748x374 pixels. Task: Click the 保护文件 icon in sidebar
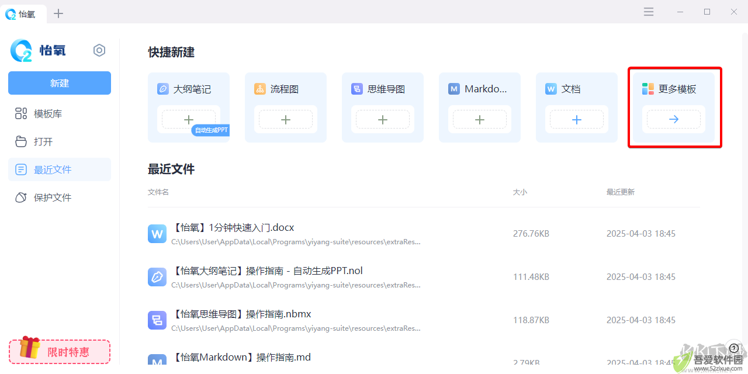click(21, 198)
